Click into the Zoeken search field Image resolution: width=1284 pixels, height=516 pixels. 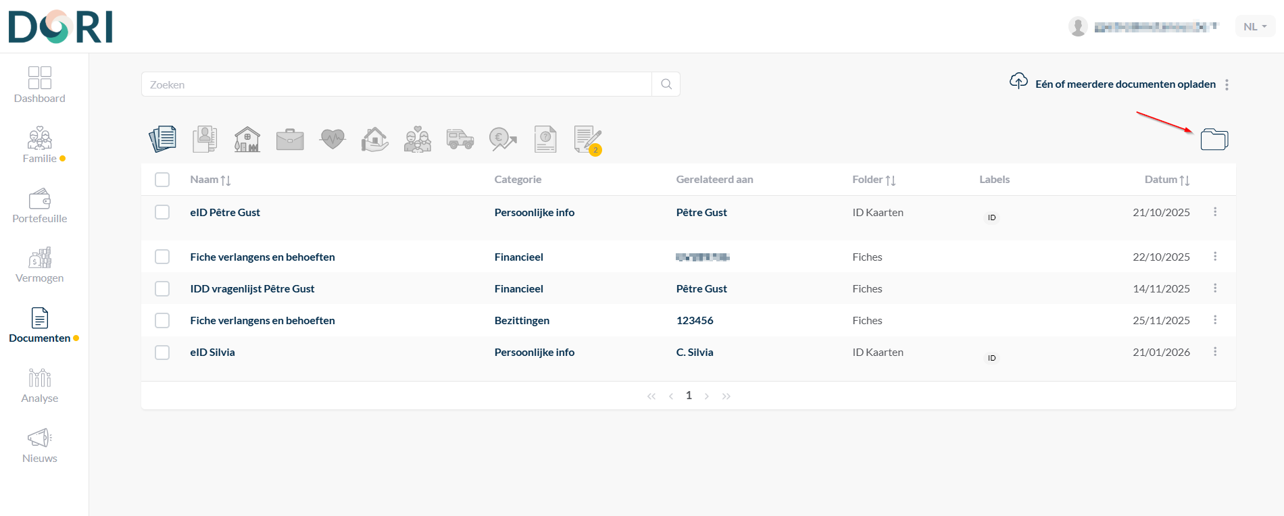point(396,84)
